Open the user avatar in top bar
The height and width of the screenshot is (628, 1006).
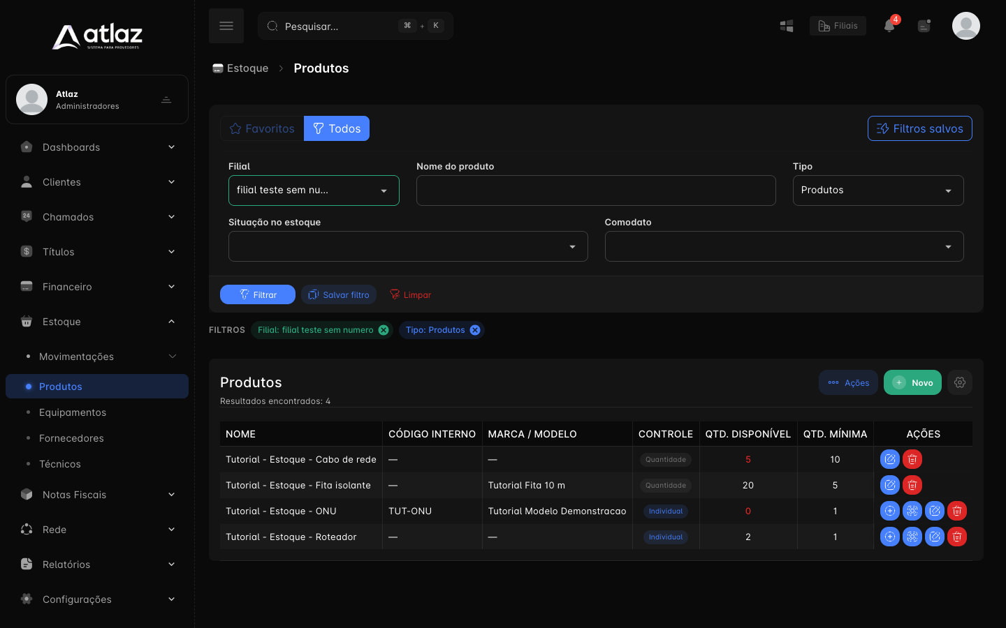point(966,26)
